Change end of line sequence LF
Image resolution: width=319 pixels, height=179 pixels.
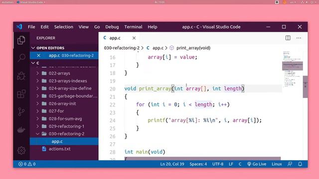[x=231, y=164]
